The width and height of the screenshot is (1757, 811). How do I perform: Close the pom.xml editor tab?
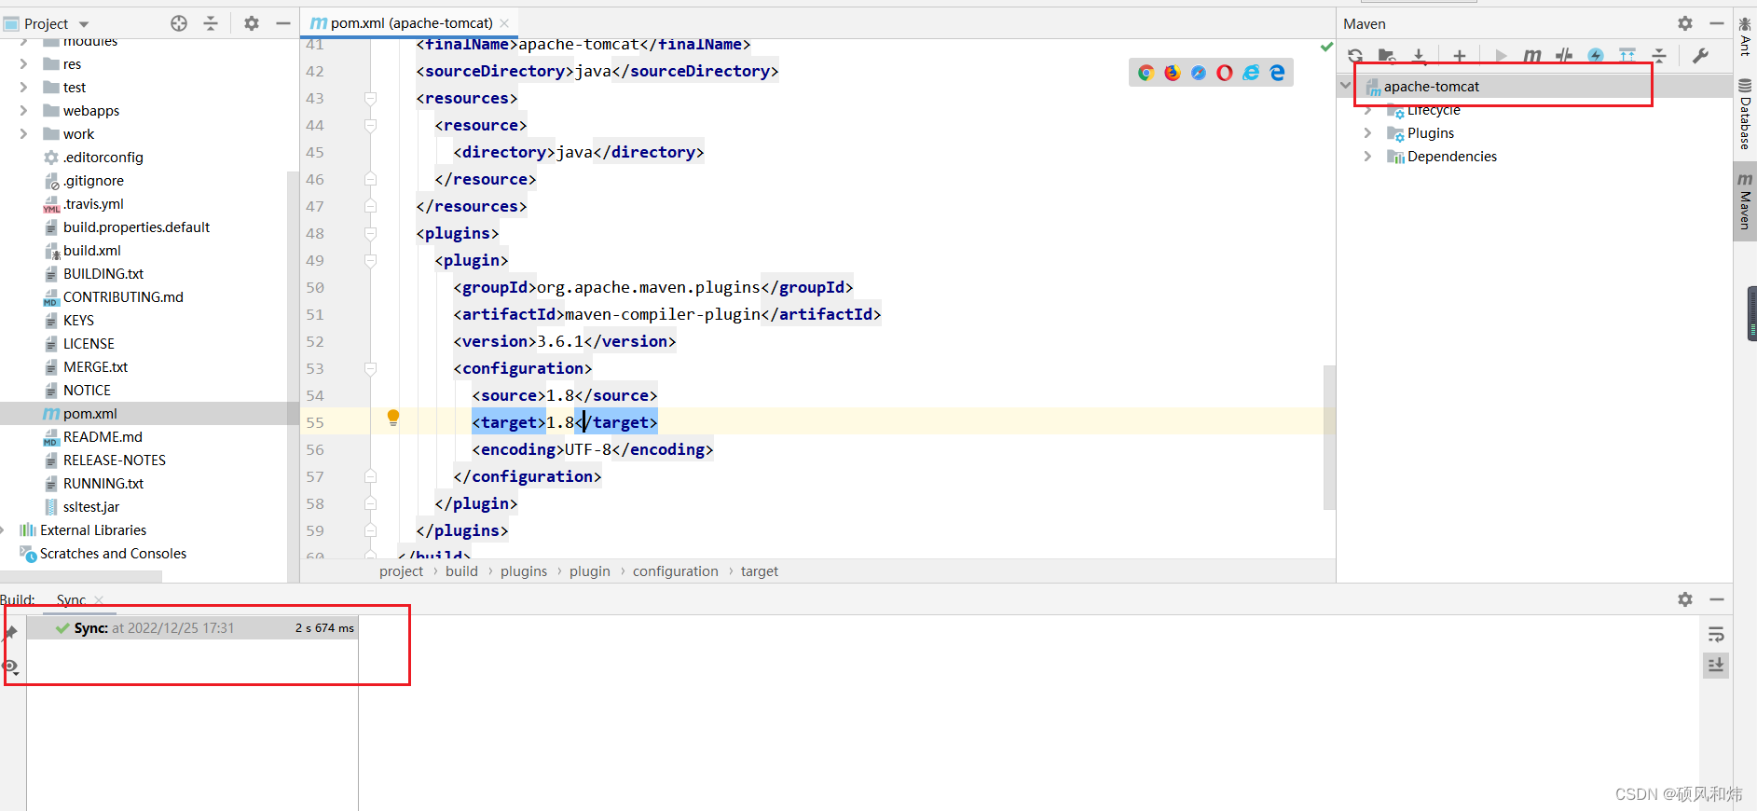(x=504, y=23)
